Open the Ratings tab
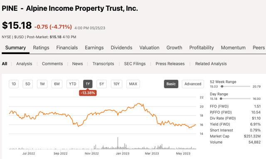The image size is (266, 159). tap(41, 48)
